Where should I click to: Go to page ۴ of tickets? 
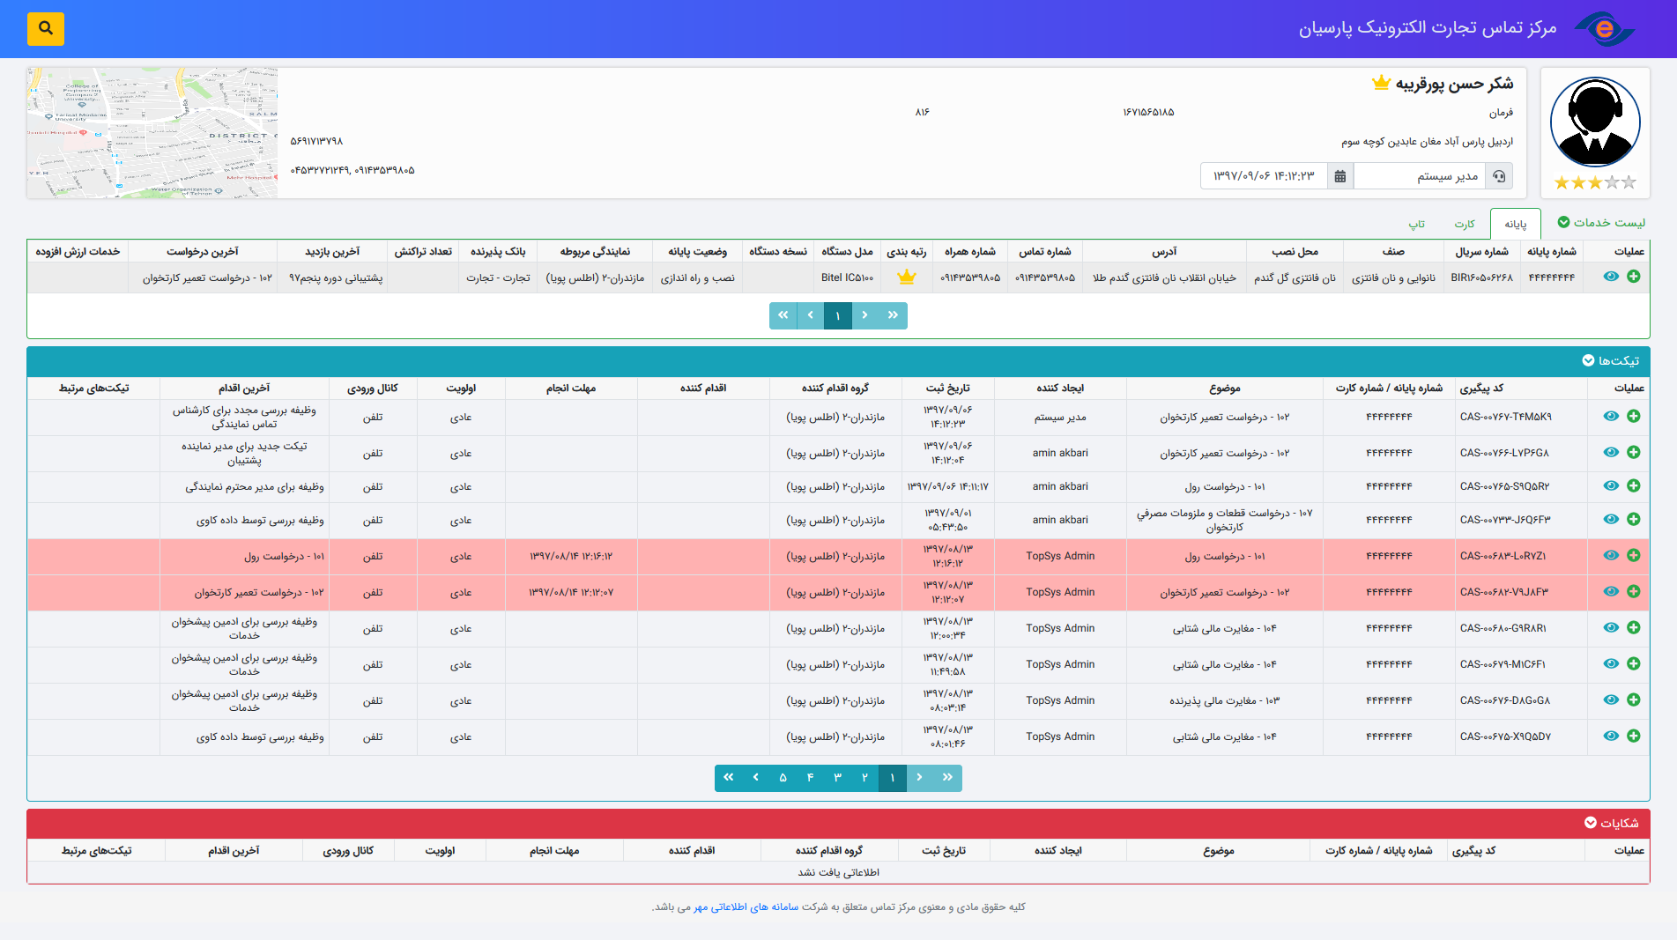[x=811, y=778]
